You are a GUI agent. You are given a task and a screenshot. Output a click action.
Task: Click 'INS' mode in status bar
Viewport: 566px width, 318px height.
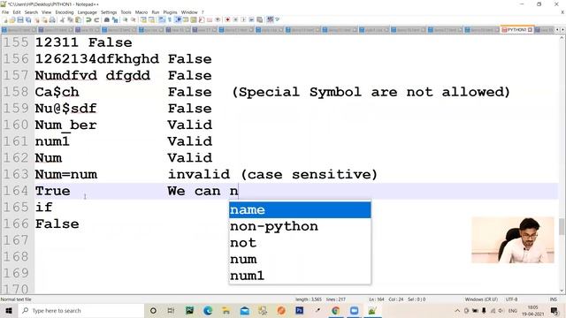point(553,299)
